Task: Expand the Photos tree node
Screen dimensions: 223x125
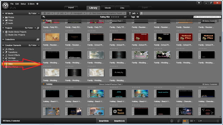Action: (3, 17)
